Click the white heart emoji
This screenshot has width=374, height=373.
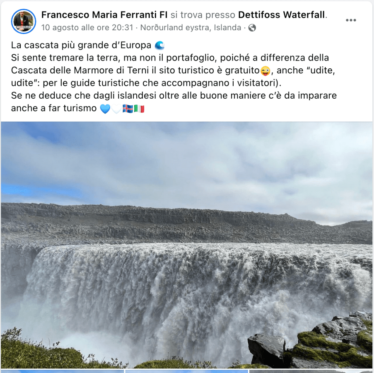click(x=116, y=109)
